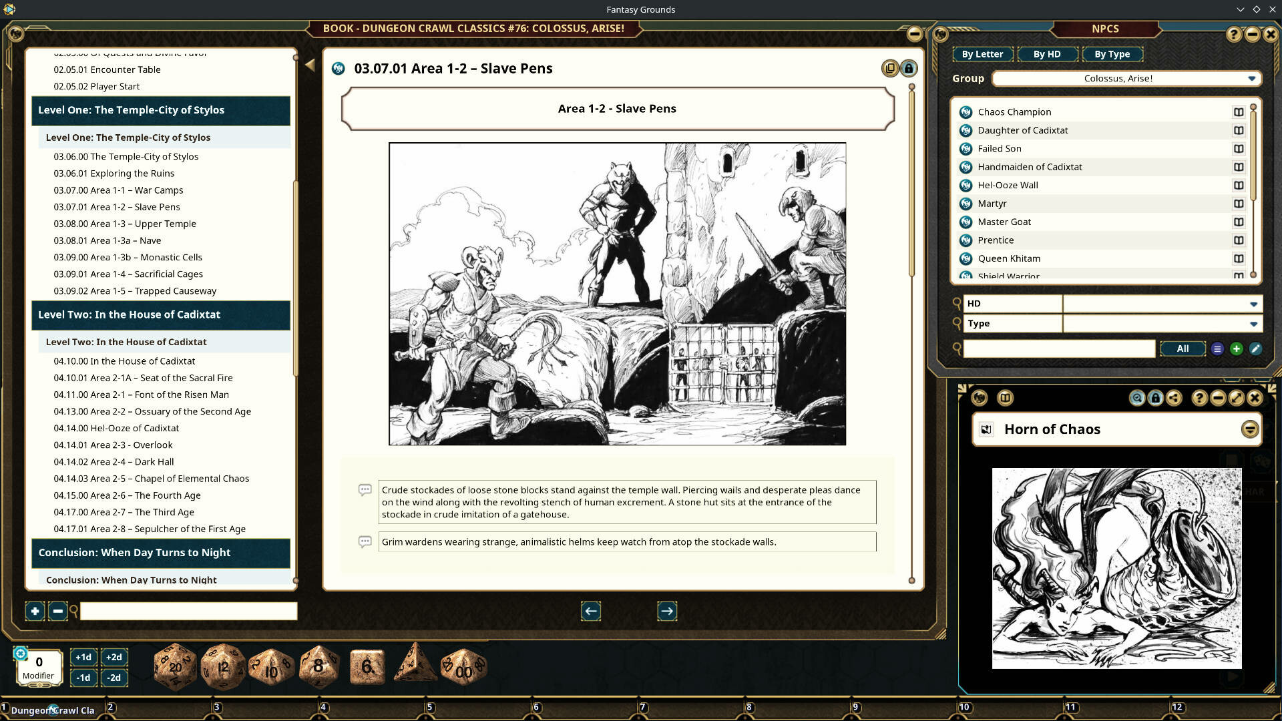
Task: Open the Group dropdown showing Colossus, Arise!
Action: tap(1251, 78)
